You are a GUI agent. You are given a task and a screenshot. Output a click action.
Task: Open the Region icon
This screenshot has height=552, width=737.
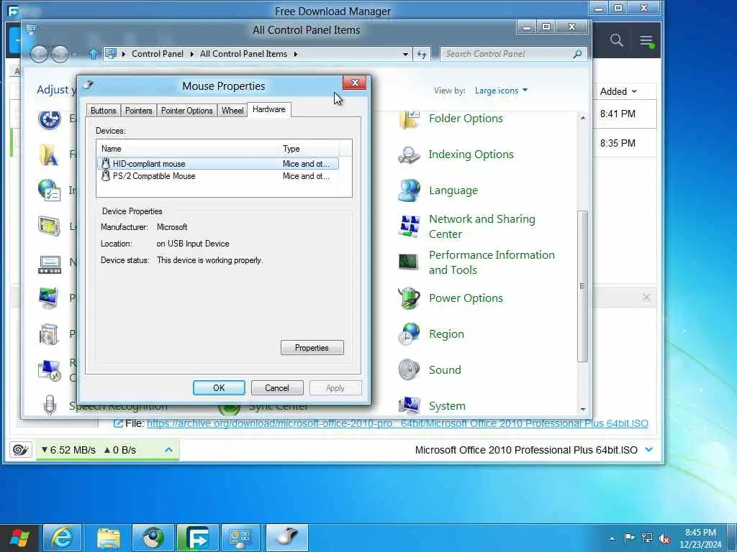click(x=409, y=333)
